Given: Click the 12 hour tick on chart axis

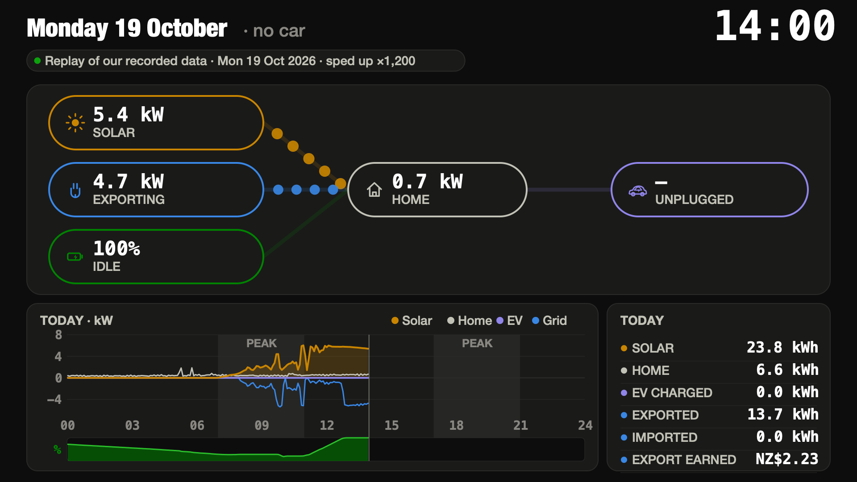Looking at the screenshot, I should click(x=327, y=425).
